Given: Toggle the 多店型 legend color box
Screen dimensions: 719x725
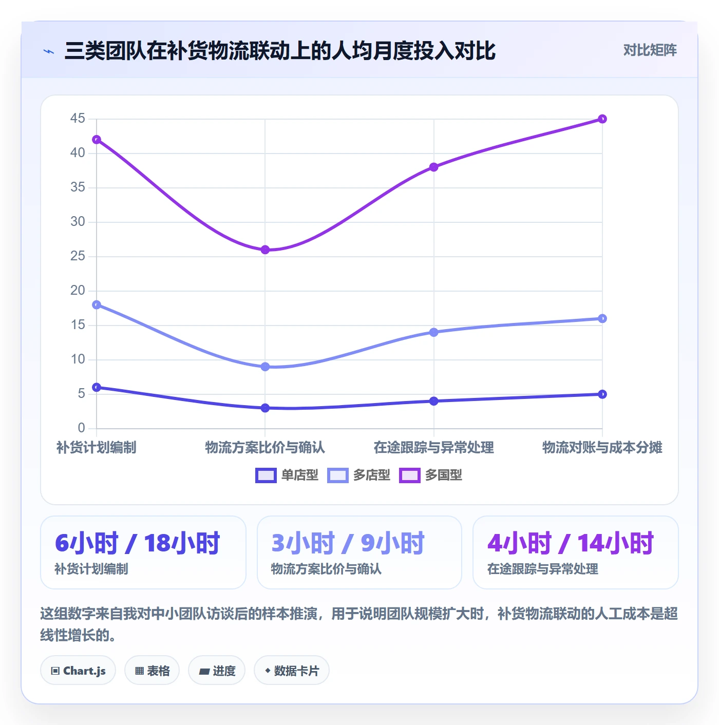Looking at the screenshot, I should pyautogui.click(x=337, y=475).
